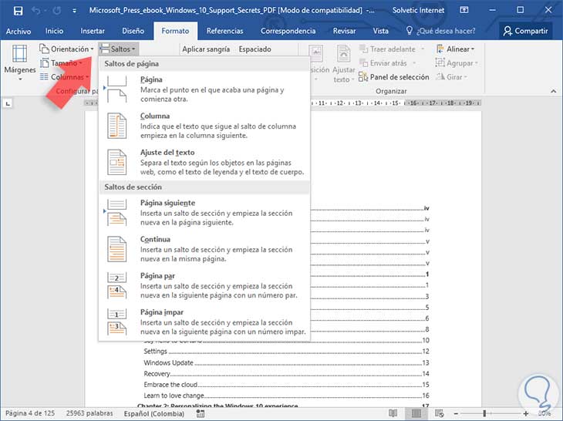Screen dimensions: 563x421
Task: Open the Orientación dropdown
Action: click(66, 49)
